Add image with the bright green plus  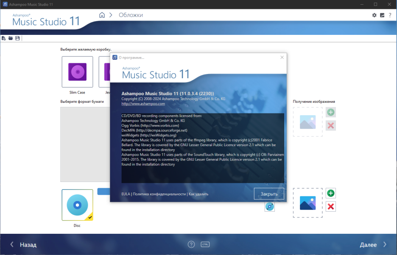pos(331,193)
